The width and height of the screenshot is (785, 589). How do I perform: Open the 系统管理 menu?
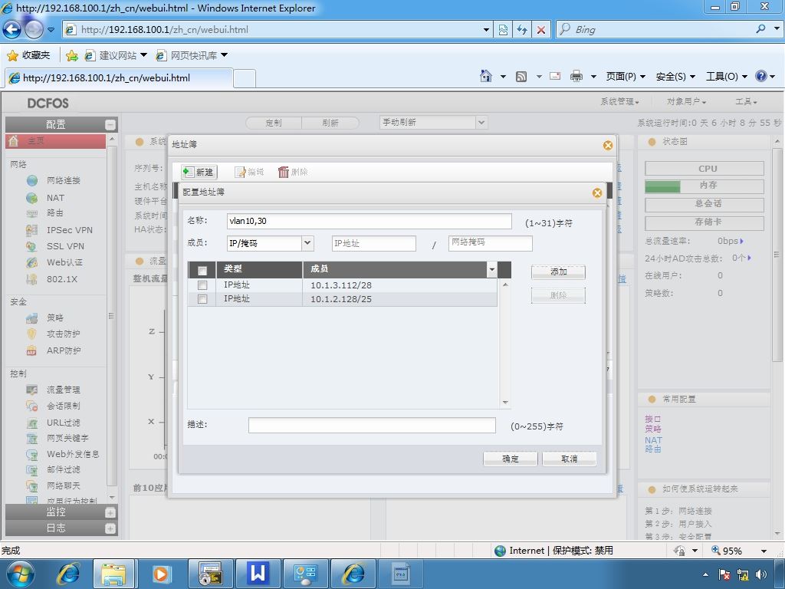pyautogui.click(x=619, y=102)
